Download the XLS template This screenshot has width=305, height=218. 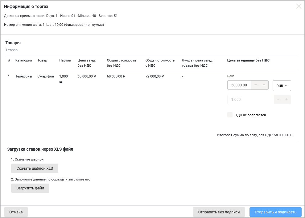35,168
